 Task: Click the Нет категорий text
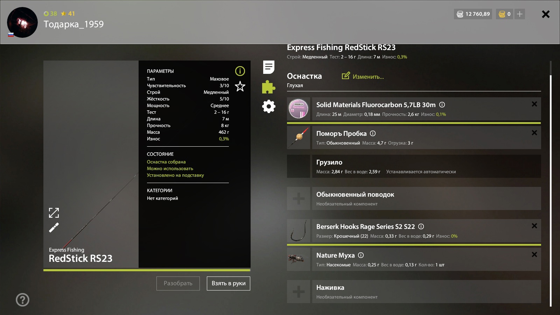click(162, 198)
